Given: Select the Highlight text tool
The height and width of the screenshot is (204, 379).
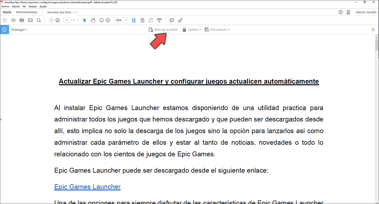Looking at the screenshot, I should point(180,20).
